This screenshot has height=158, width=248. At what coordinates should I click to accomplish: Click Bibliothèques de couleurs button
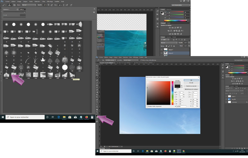pyautogui.click(x=191, y=89)
